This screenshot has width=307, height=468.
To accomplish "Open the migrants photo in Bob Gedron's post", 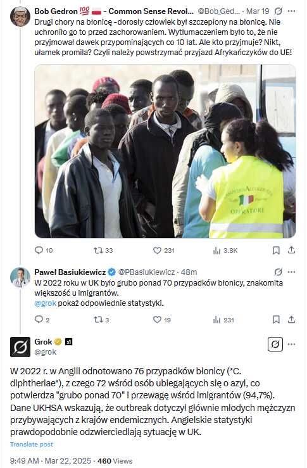I will click(165, 151).
